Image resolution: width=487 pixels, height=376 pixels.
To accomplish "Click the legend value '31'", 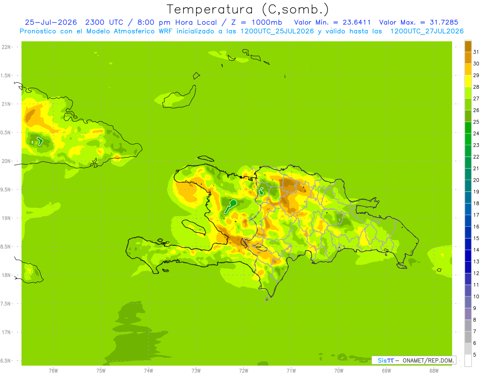I will point(476,52).
